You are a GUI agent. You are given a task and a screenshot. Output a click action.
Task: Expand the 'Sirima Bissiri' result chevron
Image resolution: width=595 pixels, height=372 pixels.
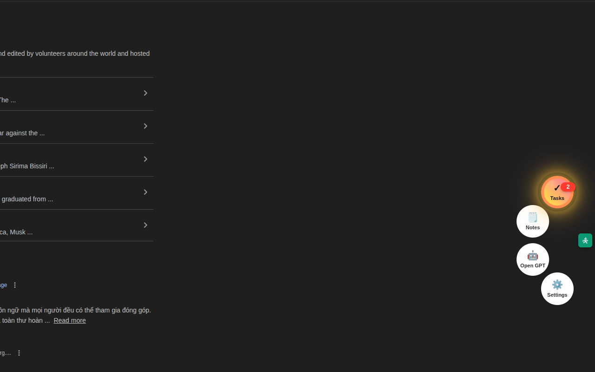tap(145, 159)
